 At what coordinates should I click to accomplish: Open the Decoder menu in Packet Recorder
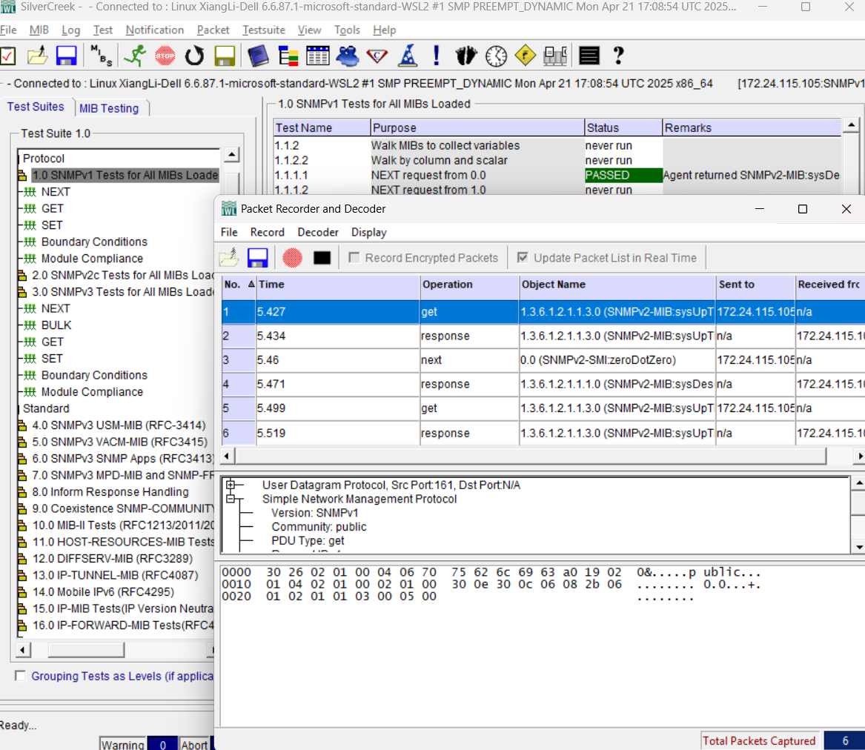(318, 232)
